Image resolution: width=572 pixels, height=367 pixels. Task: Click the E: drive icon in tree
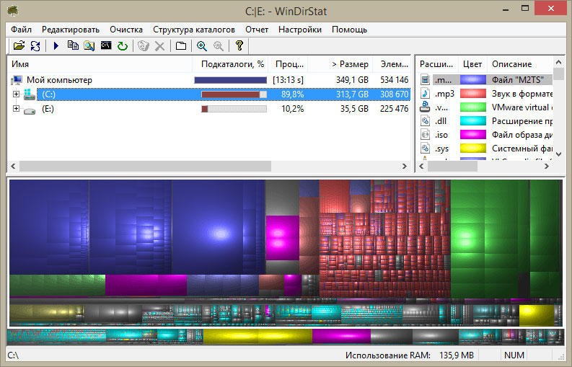[x=30, y=110]
